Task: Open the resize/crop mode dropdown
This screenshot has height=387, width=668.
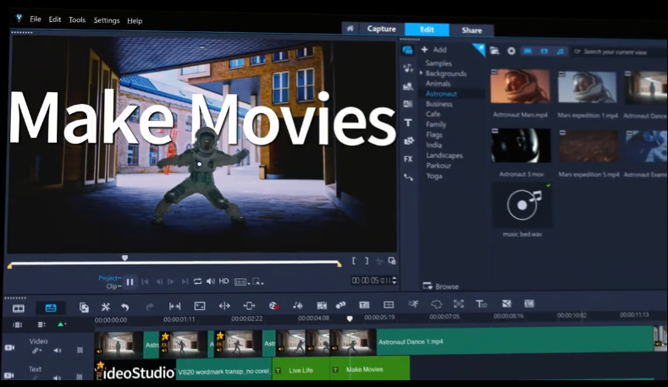Action: click(258, 281)
